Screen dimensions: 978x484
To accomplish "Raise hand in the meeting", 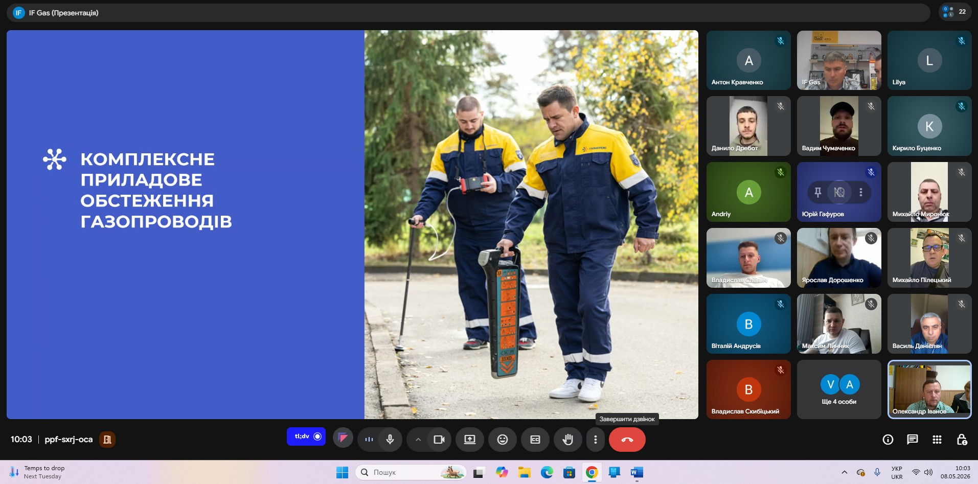I will [567, 440].
